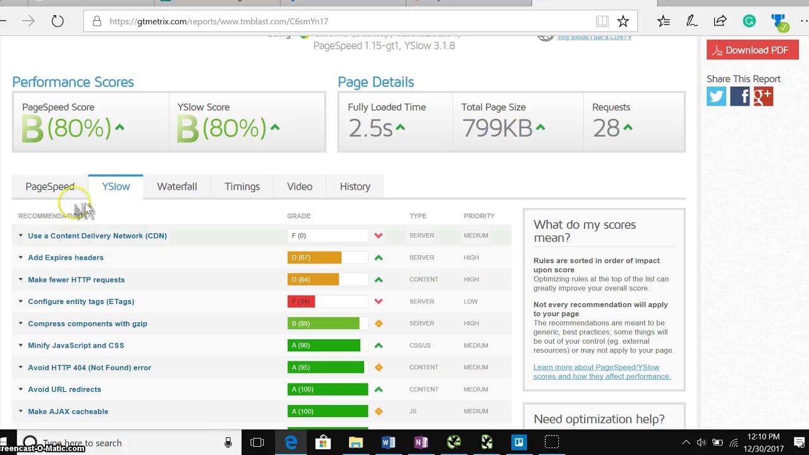
Task: Open the Waterfall tab
Action: pos(177,186)
